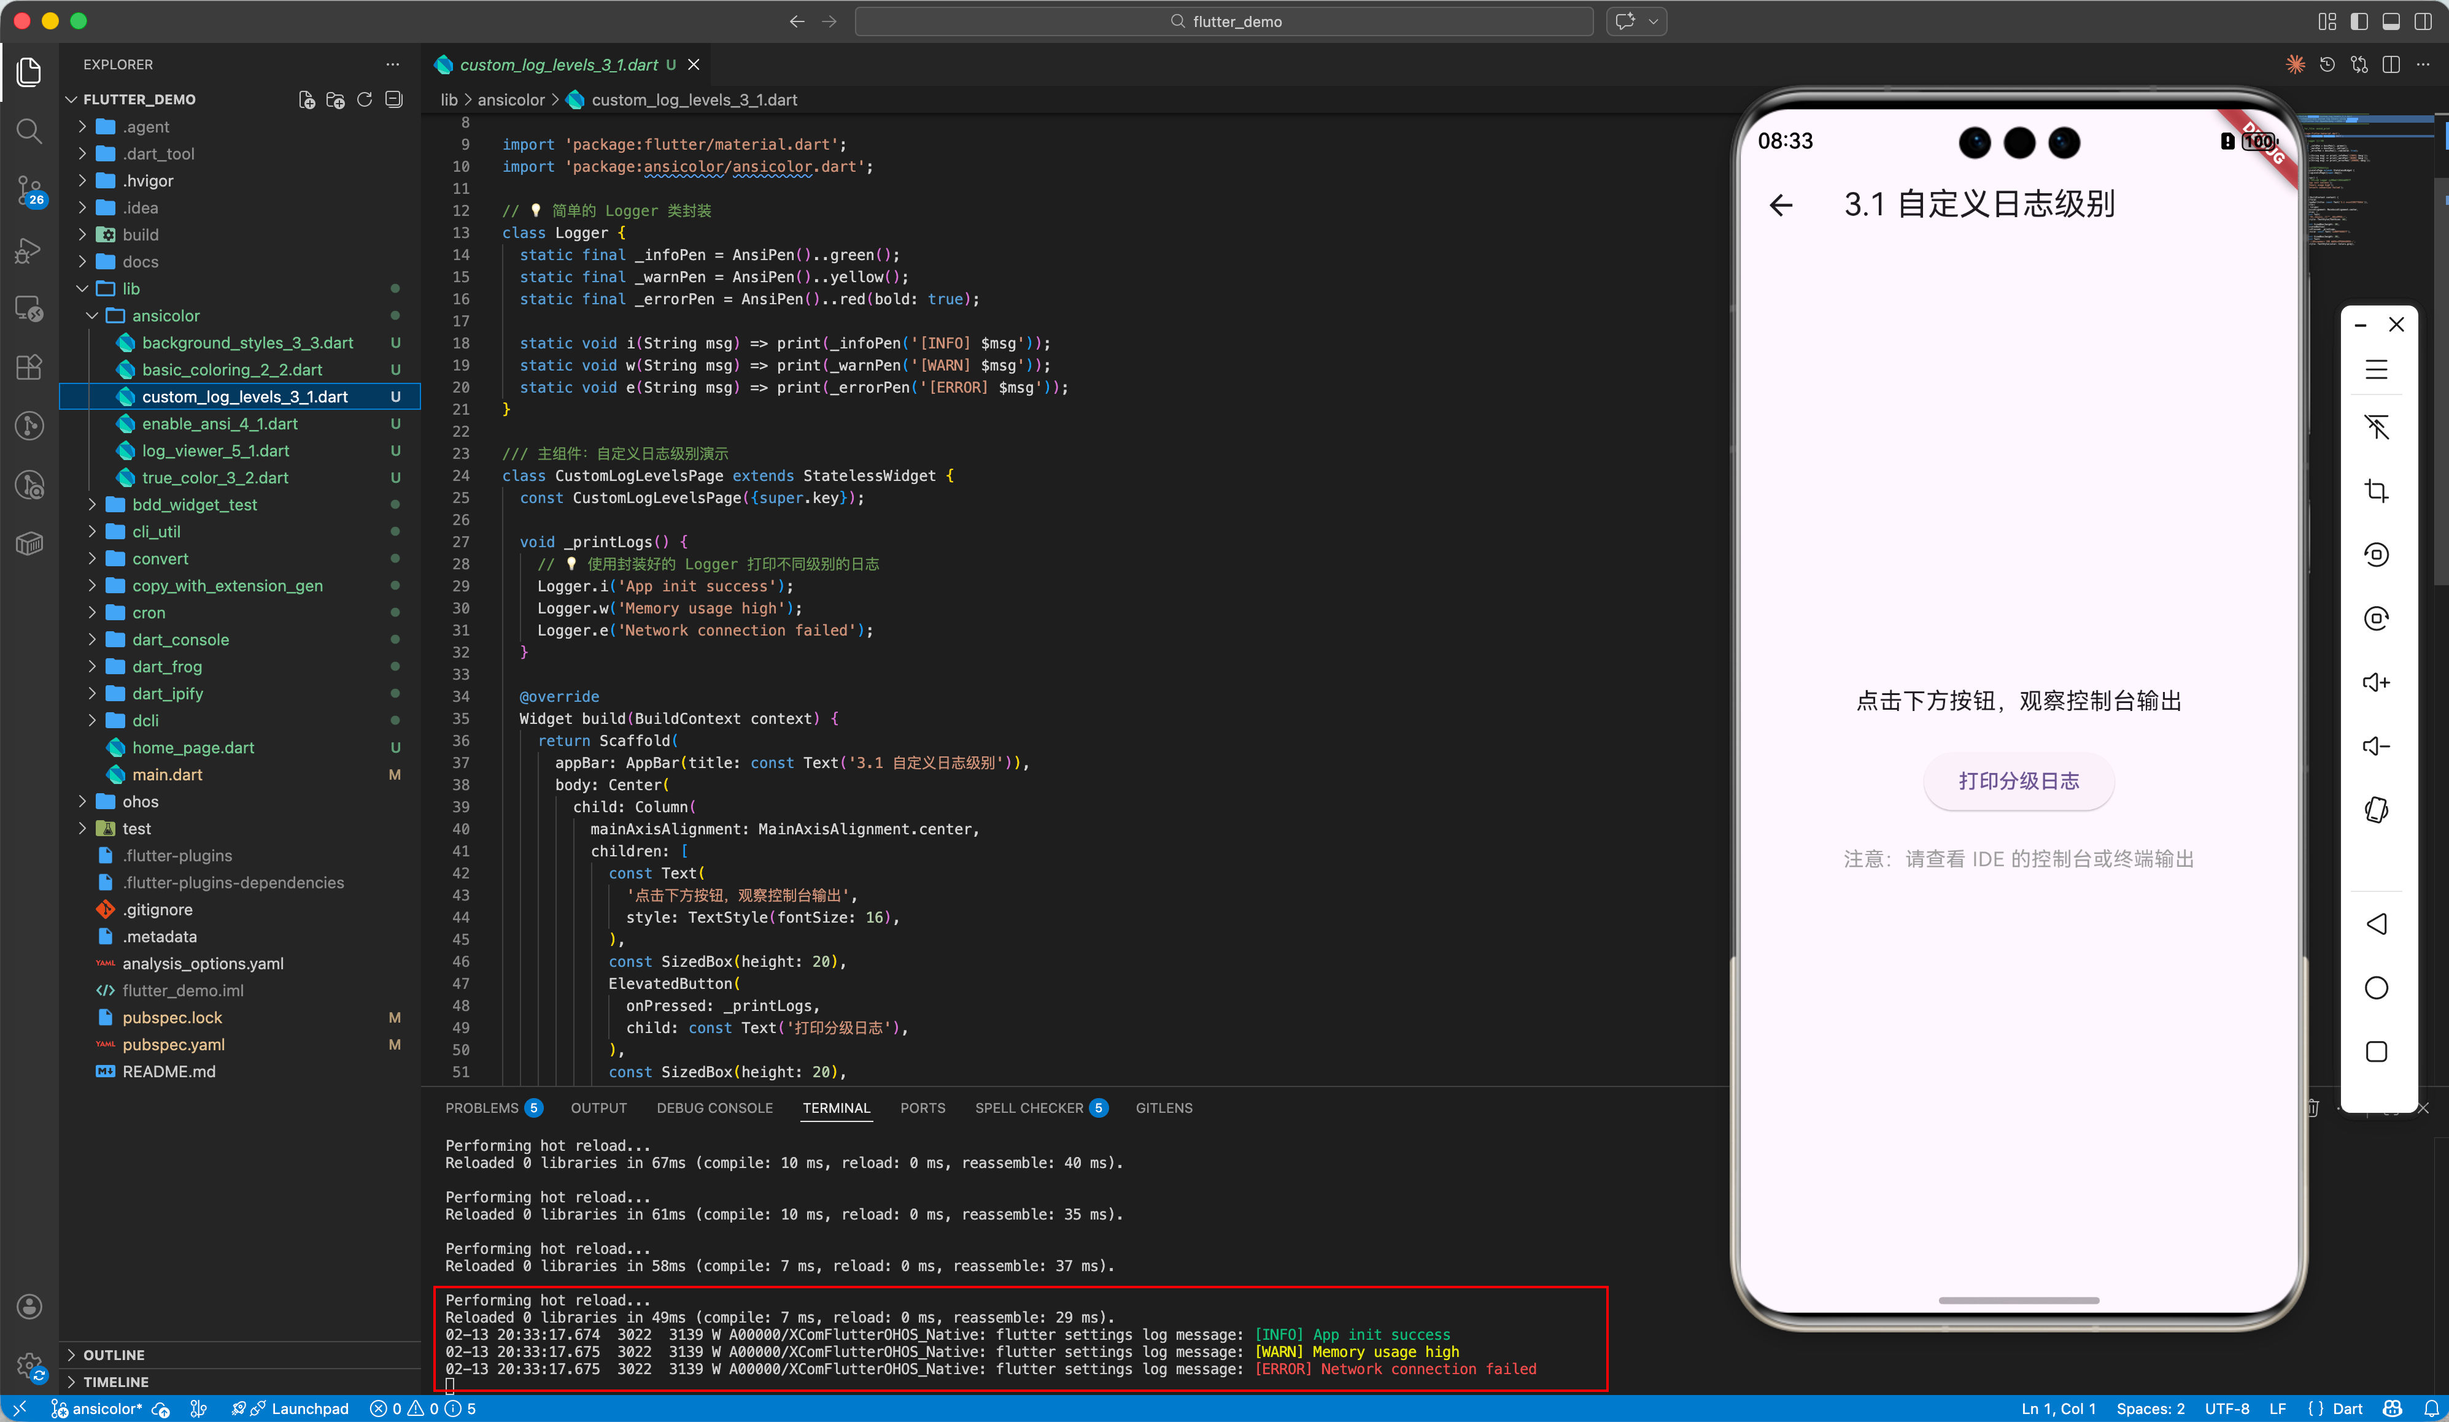Toggle the bottom panel layout icon

coord(2391,21)
